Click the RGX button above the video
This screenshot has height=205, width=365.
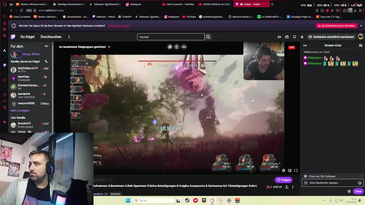(184, 47)
